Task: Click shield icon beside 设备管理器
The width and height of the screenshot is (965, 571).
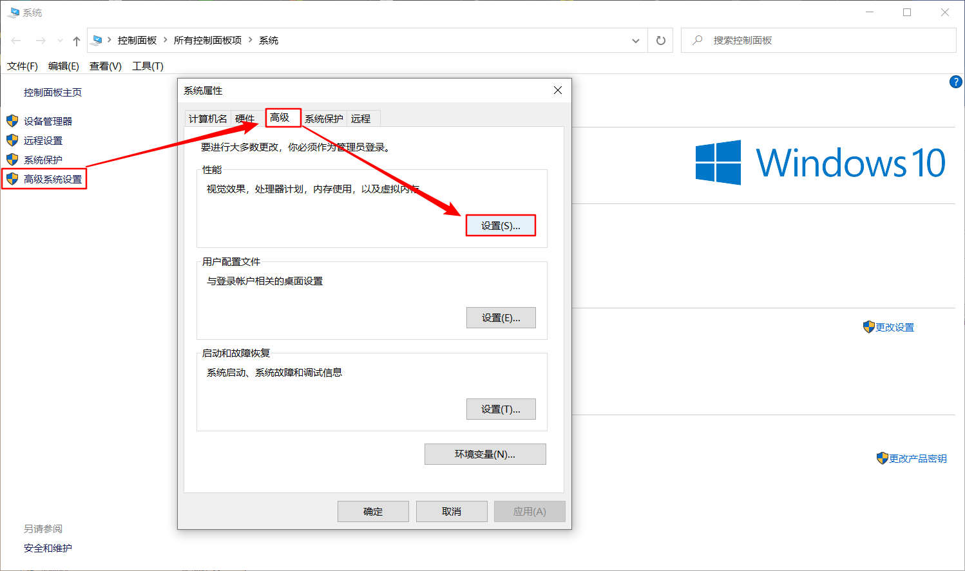Action: pyautogui.click(x=12, y=120)
